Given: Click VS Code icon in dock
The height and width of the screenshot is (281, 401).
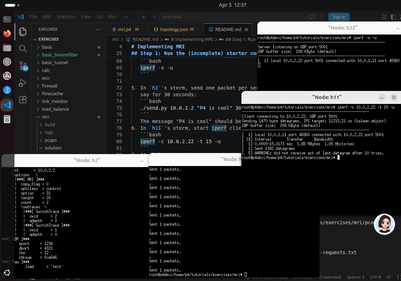Looking at the screenshot, I should 7,105.
